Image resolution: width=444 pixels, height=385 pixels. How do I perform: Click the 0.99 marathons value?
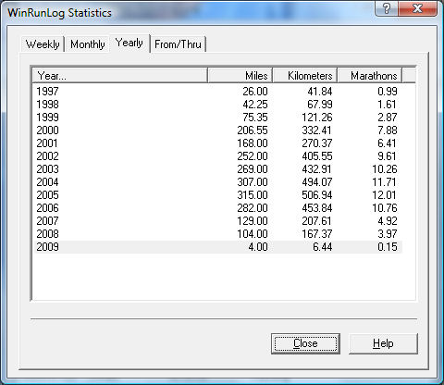click(388, 92)
